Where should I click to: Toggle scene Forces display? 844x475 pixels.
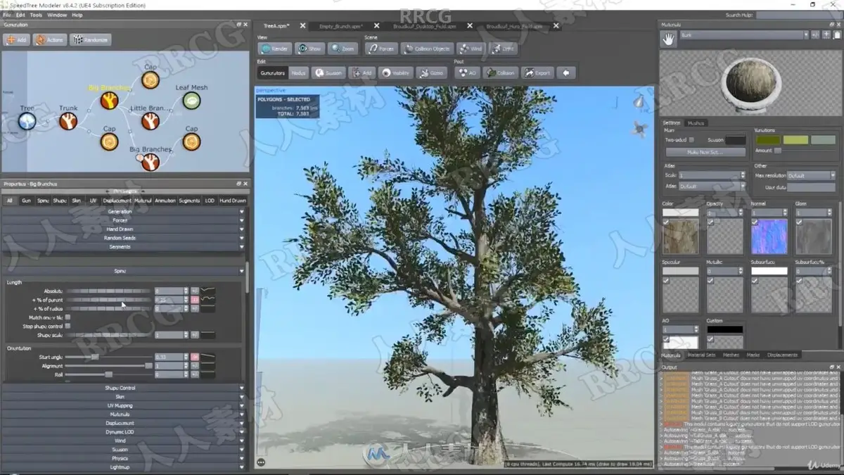pos(381,49)
